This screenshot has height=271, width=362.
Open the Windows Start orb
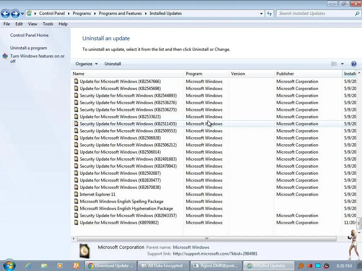click(9, 265)
